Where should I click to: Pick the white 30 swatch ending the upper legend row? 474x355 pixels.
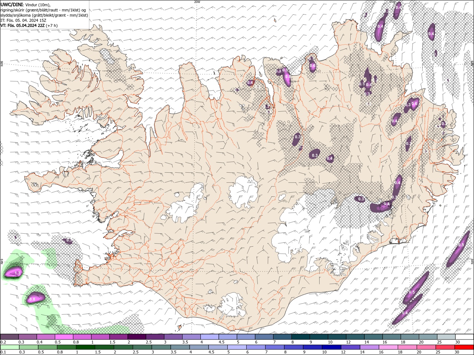[x=464, y=337]
